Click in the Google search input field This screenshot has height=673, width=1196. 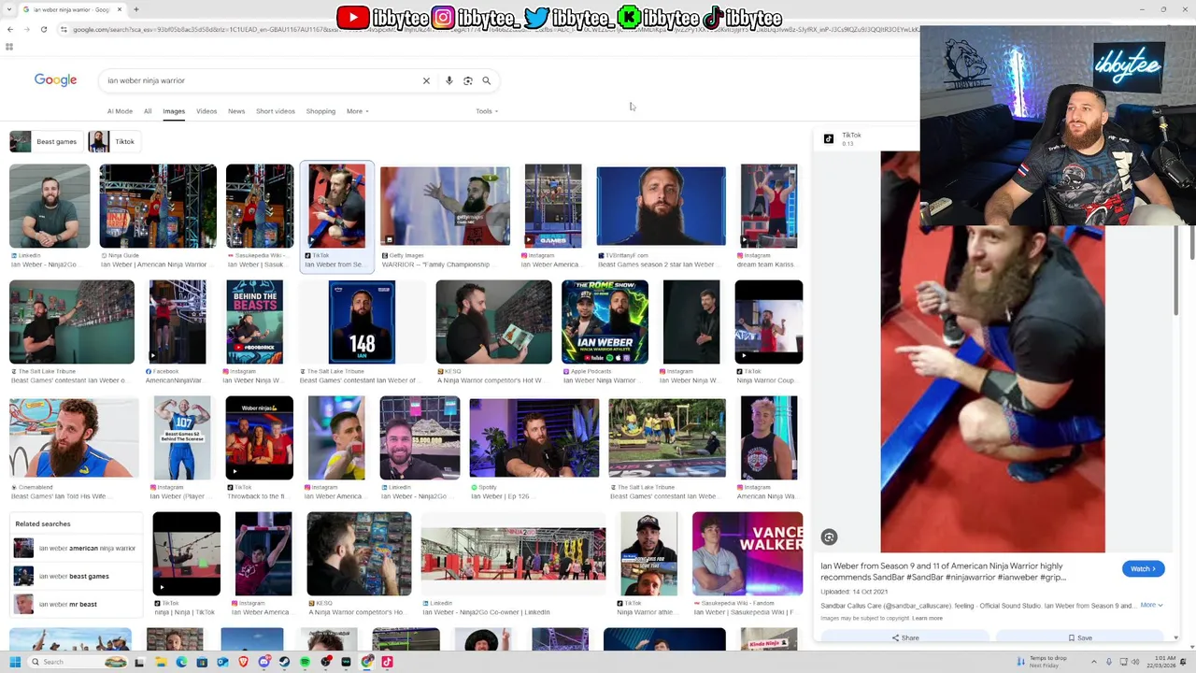click(262, 80)
